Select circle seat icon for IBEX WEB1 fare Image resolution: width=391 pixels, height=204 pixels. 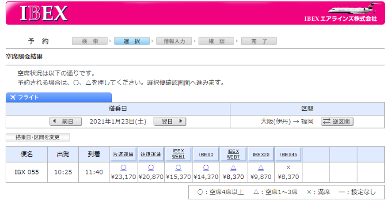point(178,168)
